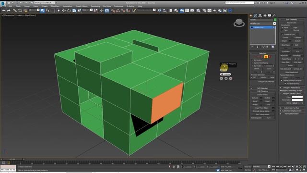307x173 pixels.
Task: Confirm the extrude caddy with OK checkmark
Action: pyautogui.click(x=222, y=78)
